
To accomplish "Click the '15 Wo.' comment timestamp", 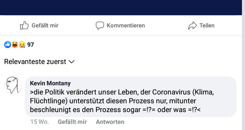I will (39, 122).
